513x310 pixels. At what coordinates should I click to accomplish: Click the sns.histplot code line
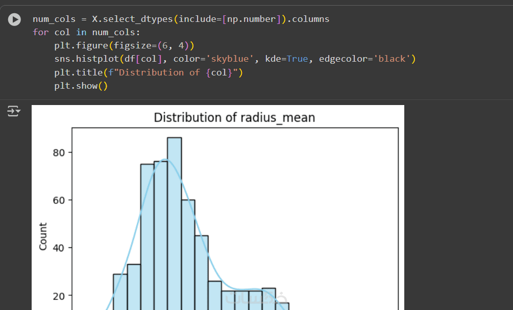click(x=235, y=59)
